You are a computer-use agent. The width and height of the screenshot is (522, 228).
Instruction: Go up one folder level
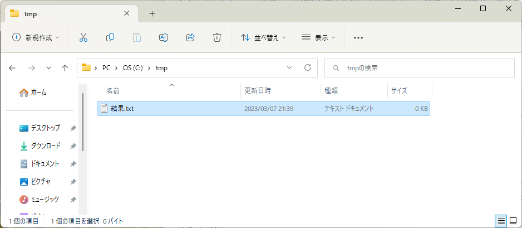(x=65, y=68)
